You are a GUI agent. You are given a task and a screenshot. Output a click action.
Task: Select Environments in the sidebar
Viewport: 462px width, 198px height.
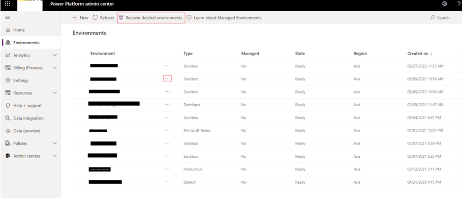(26, 43)
